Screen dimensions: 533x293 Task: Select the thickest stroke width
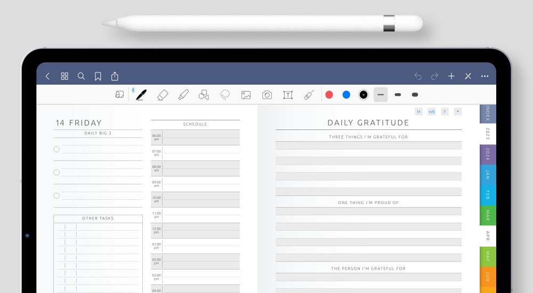coord(415,95)
